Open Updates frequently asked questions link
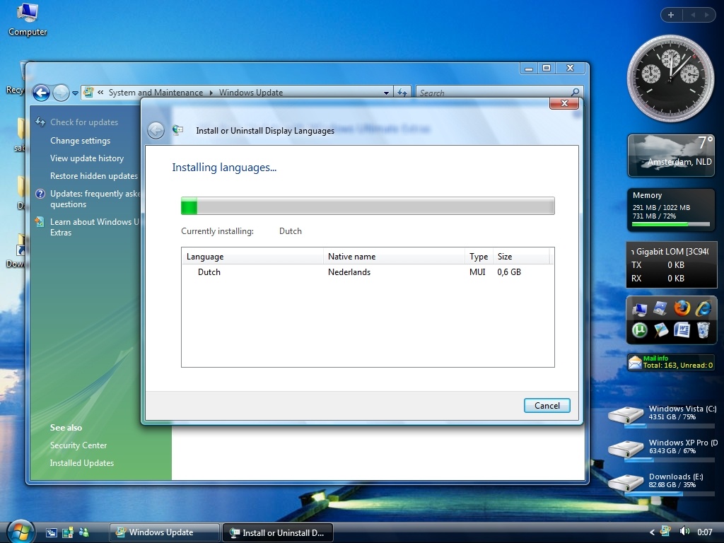This screenshot has height=543, width=724. (x=95, y=199)
